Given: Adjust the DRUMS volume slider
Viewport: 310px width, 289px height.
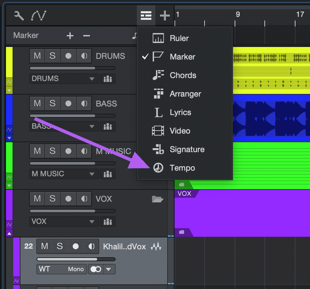Looking at the screenshot, I should point(72,68).
